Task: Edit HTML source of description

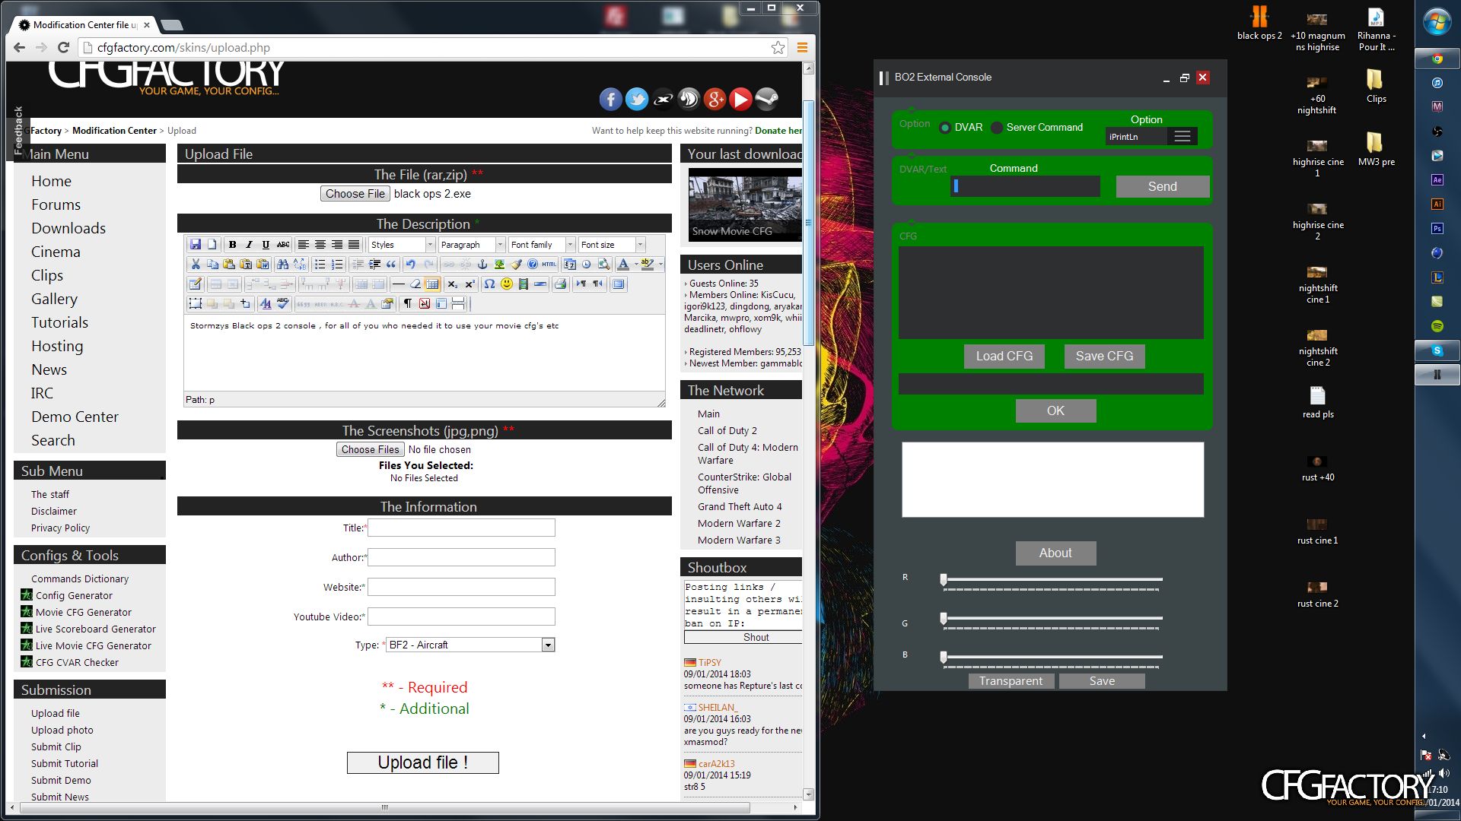Action: pos(549,265)
